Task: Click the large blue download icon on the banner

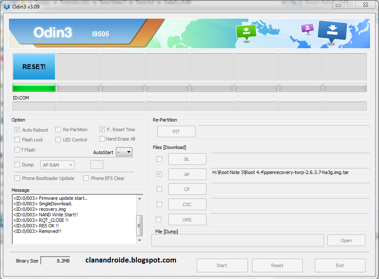Action: pos(332,32)
